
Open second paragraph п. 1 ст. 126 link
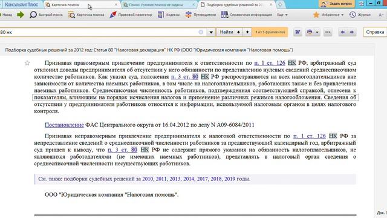pos(309,136)
